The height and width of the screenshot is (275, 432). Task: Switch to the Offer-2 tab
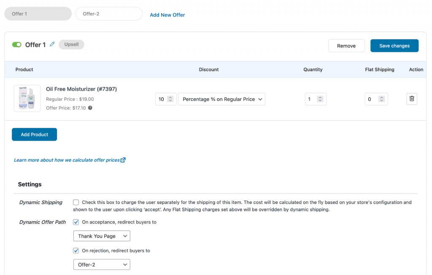[109, 14]
